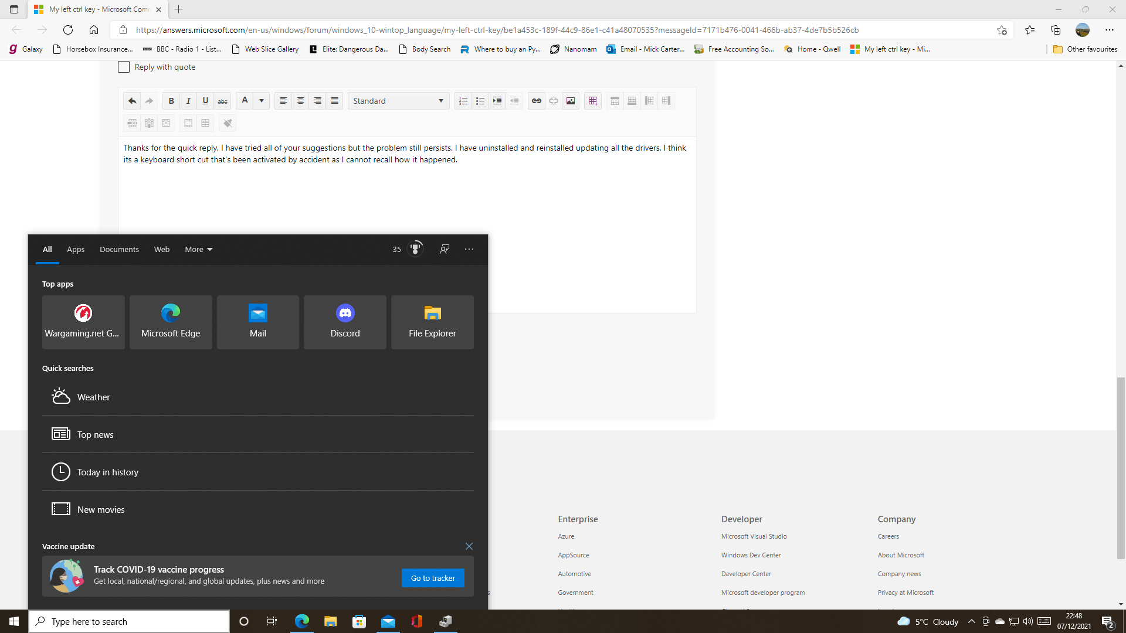
Task: Insert a table in the editor
Action: pos(593,101)
